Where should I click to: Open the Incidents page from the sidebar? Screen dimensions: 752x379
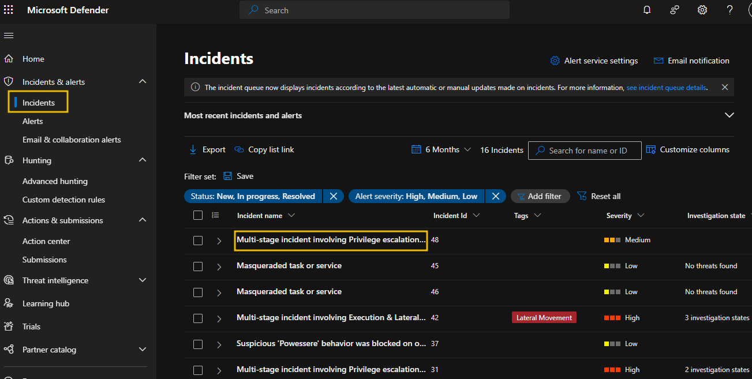point(38,102)
